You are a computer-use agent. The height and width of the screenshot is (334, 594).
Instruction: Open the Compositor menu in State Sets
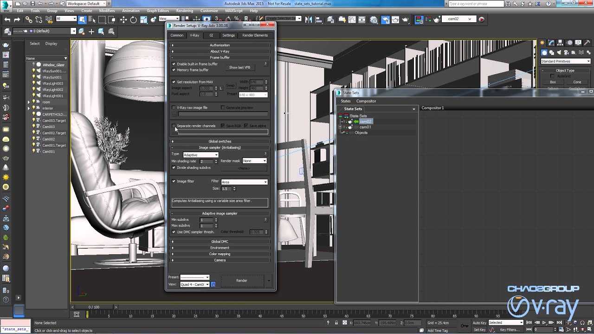366,101
